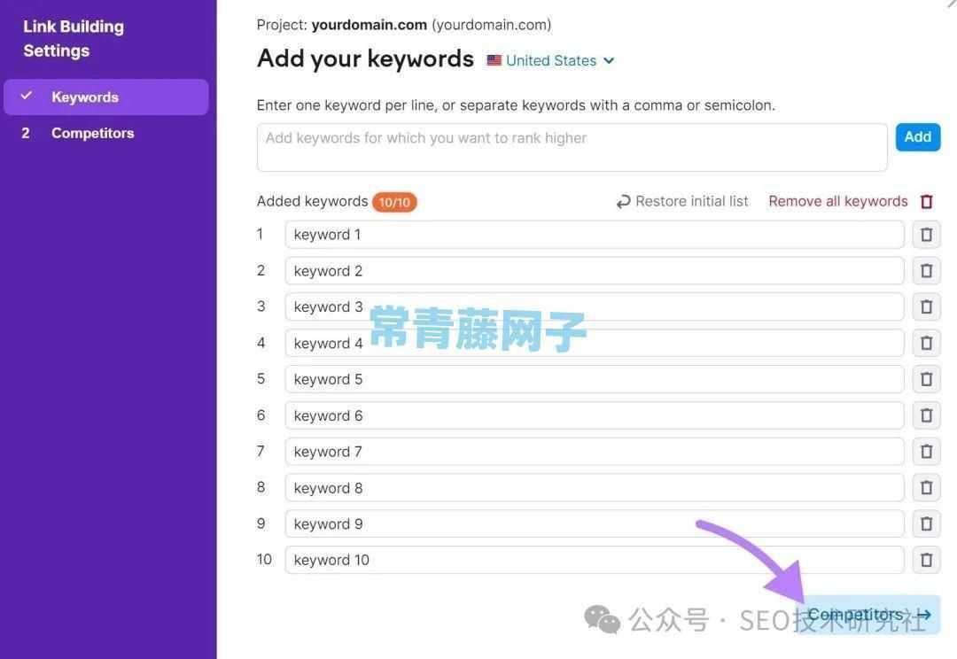Remove keyword 6 using trash icon

(x=926, y=415)
